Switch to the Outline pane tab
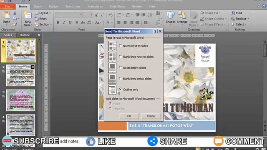Image resolution: width=267 pixels, height=150 pixels. (25, 35)
